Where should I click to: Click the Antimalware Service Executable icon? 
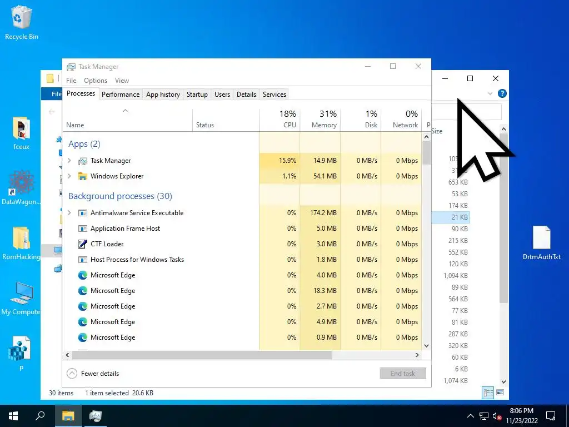tap(83, 213)
